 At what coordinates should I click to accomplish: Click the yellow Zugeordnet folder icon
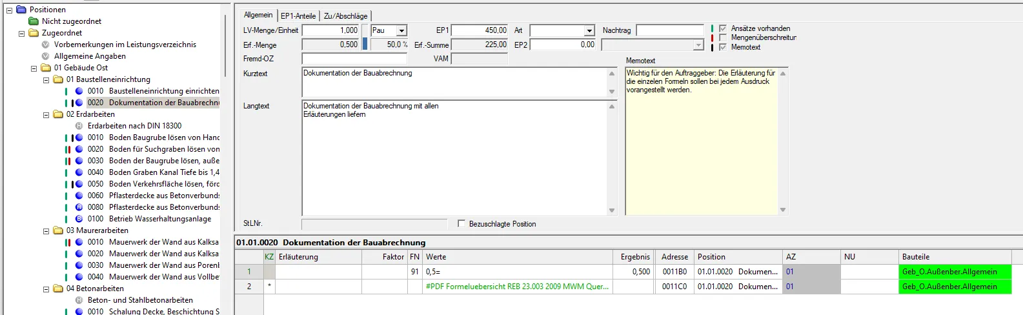pos(34,33)
